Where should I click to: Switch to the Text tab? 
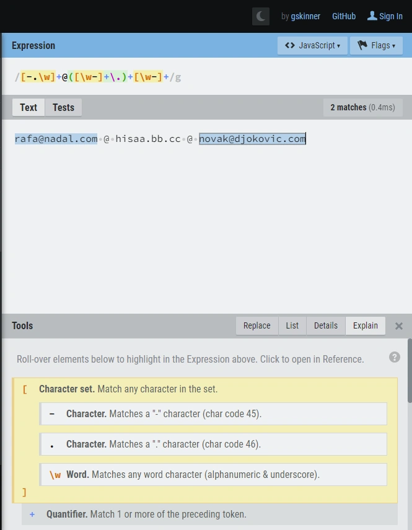click(28, 107)
